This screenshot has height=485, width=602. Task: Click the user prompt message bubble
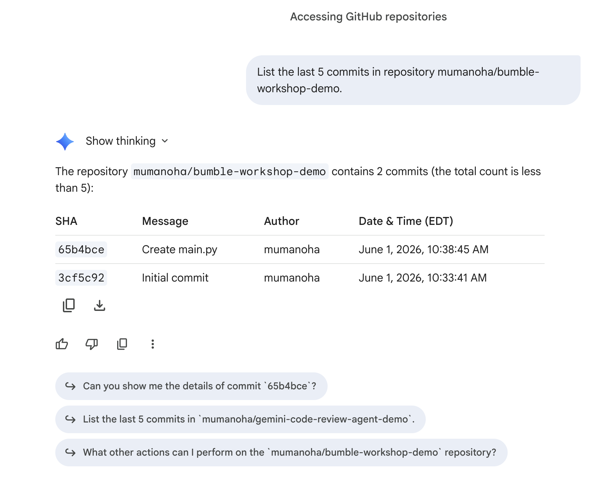(x=413, y=80)
